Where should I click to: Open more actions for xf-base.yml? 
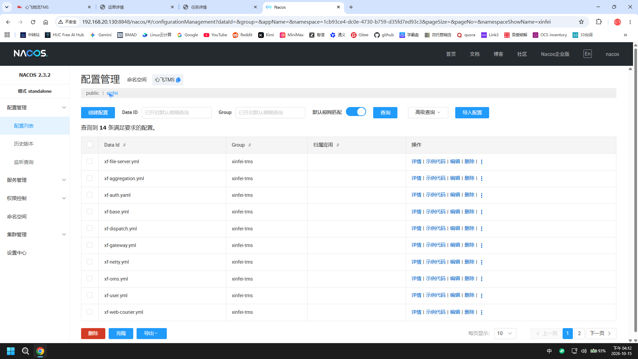pos(481,212)
